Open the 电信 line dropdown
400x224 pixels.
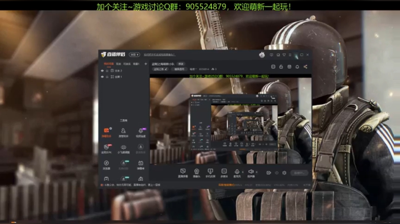(193, 69)
